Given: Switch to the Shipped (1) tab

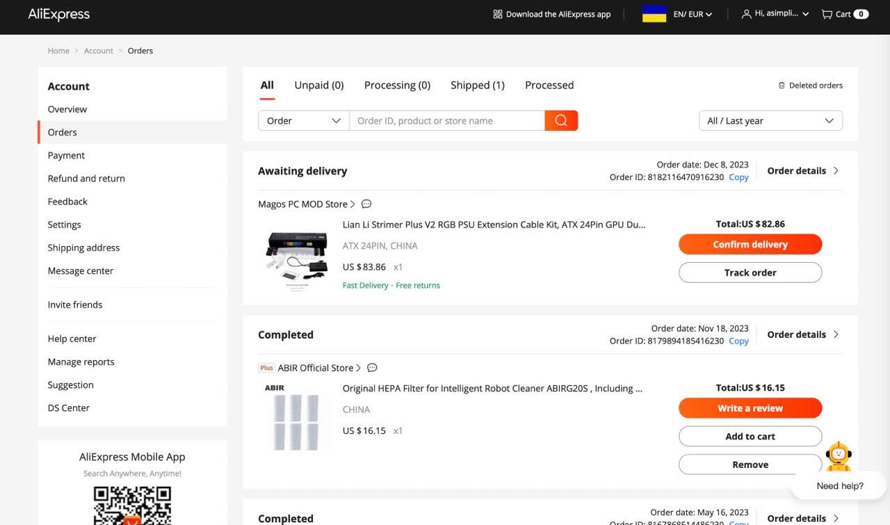Looking at the screenshot, I should 478,86.
